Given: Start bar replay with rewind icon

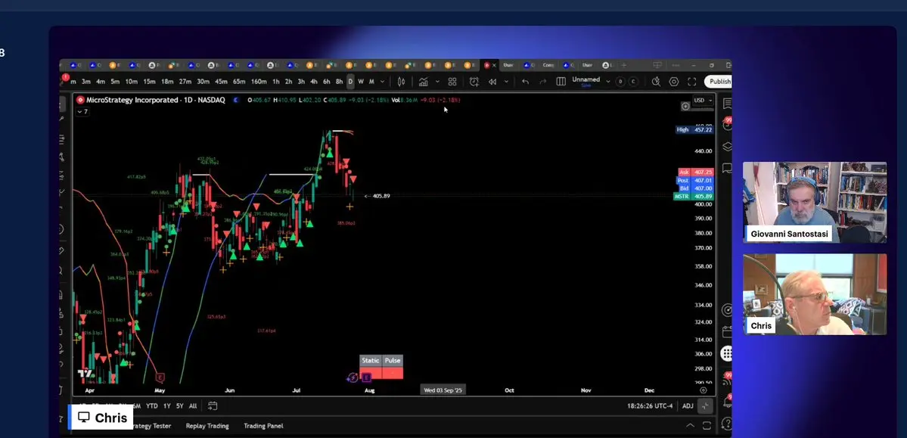Looking at the screenshot, I should pyautogui.click(x=492, y=82).
